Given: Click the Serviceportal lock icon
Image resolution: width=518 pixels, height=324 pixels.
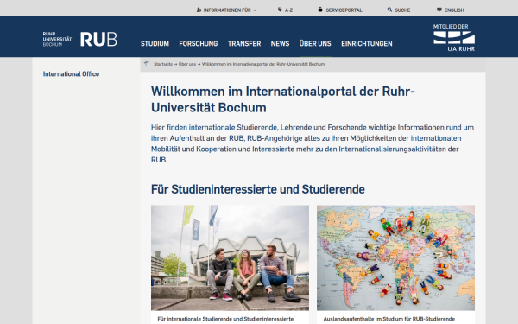Looking at the screenshot, I should click(x=319, y=10).
